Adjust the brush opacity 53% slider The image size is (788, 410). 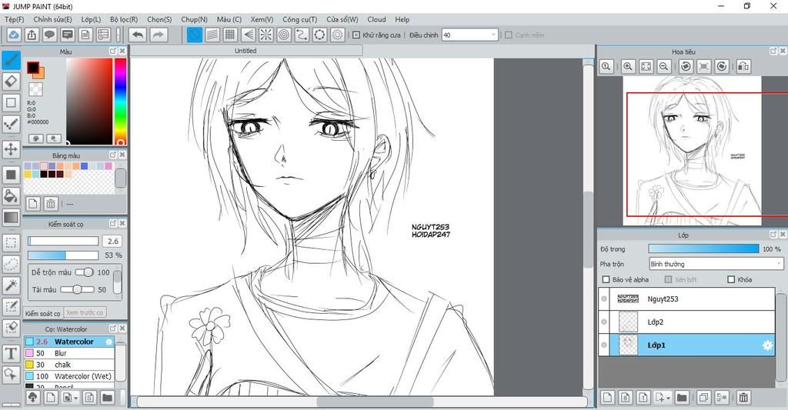point(63,255)
